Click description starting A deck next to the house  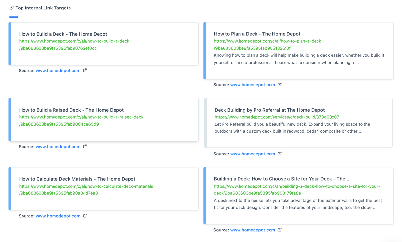[298, 204]
